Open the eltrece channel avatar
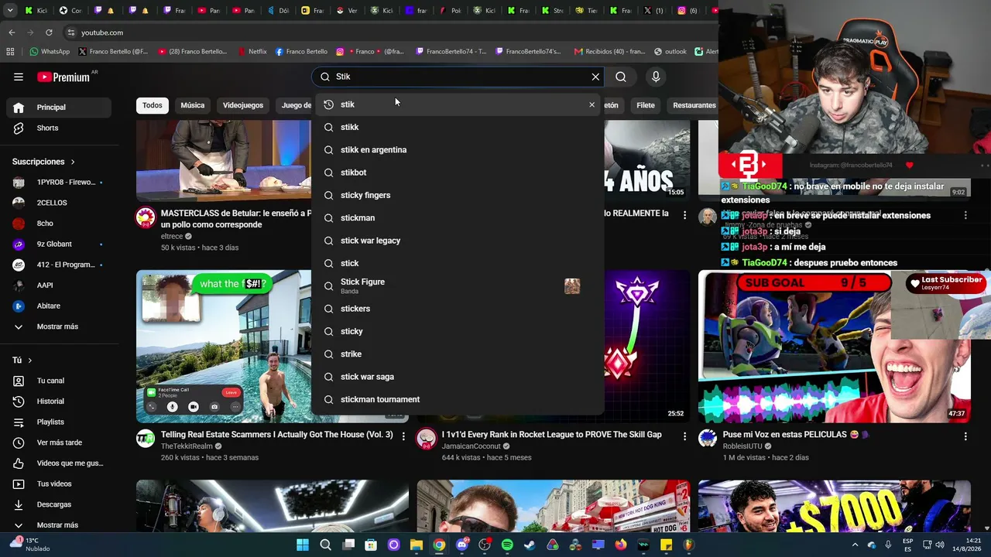 click(146, 217)
